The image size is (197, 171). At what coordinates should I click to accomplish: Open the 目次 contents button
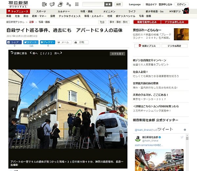(x=119, y=4)
